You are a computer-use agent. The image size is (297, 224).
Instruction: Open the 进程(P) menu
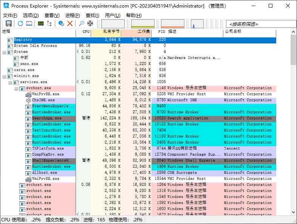point(73,15)
